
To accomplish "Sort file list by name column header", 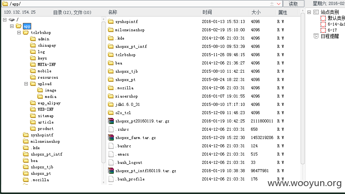I will click(112, 12).
